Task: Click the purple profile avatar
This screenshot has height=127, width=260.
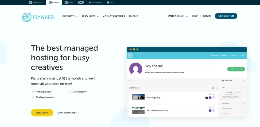Action: point(136,69)
